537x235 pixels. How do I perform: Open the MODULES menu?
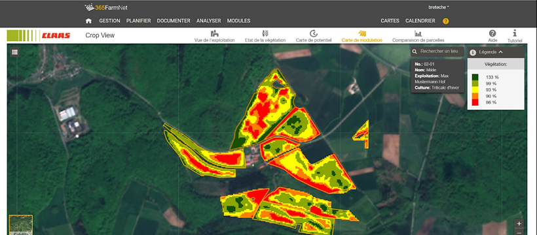pos(239,21)
